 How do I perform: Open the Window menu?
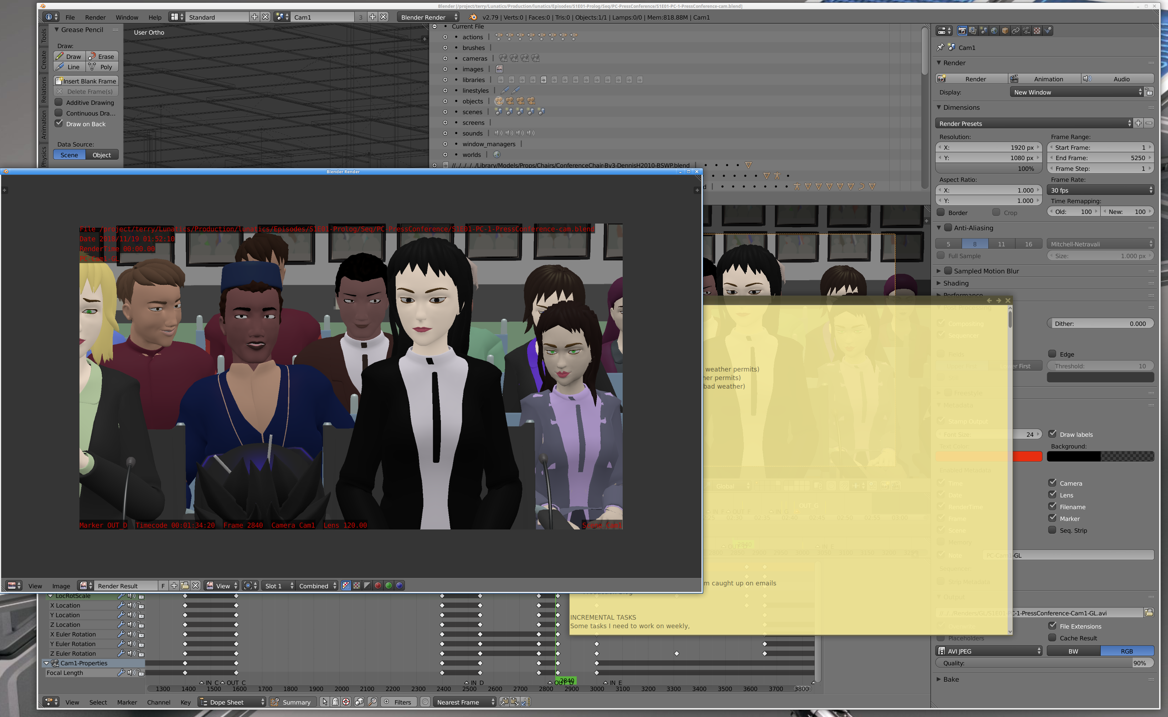pos(127,17)
